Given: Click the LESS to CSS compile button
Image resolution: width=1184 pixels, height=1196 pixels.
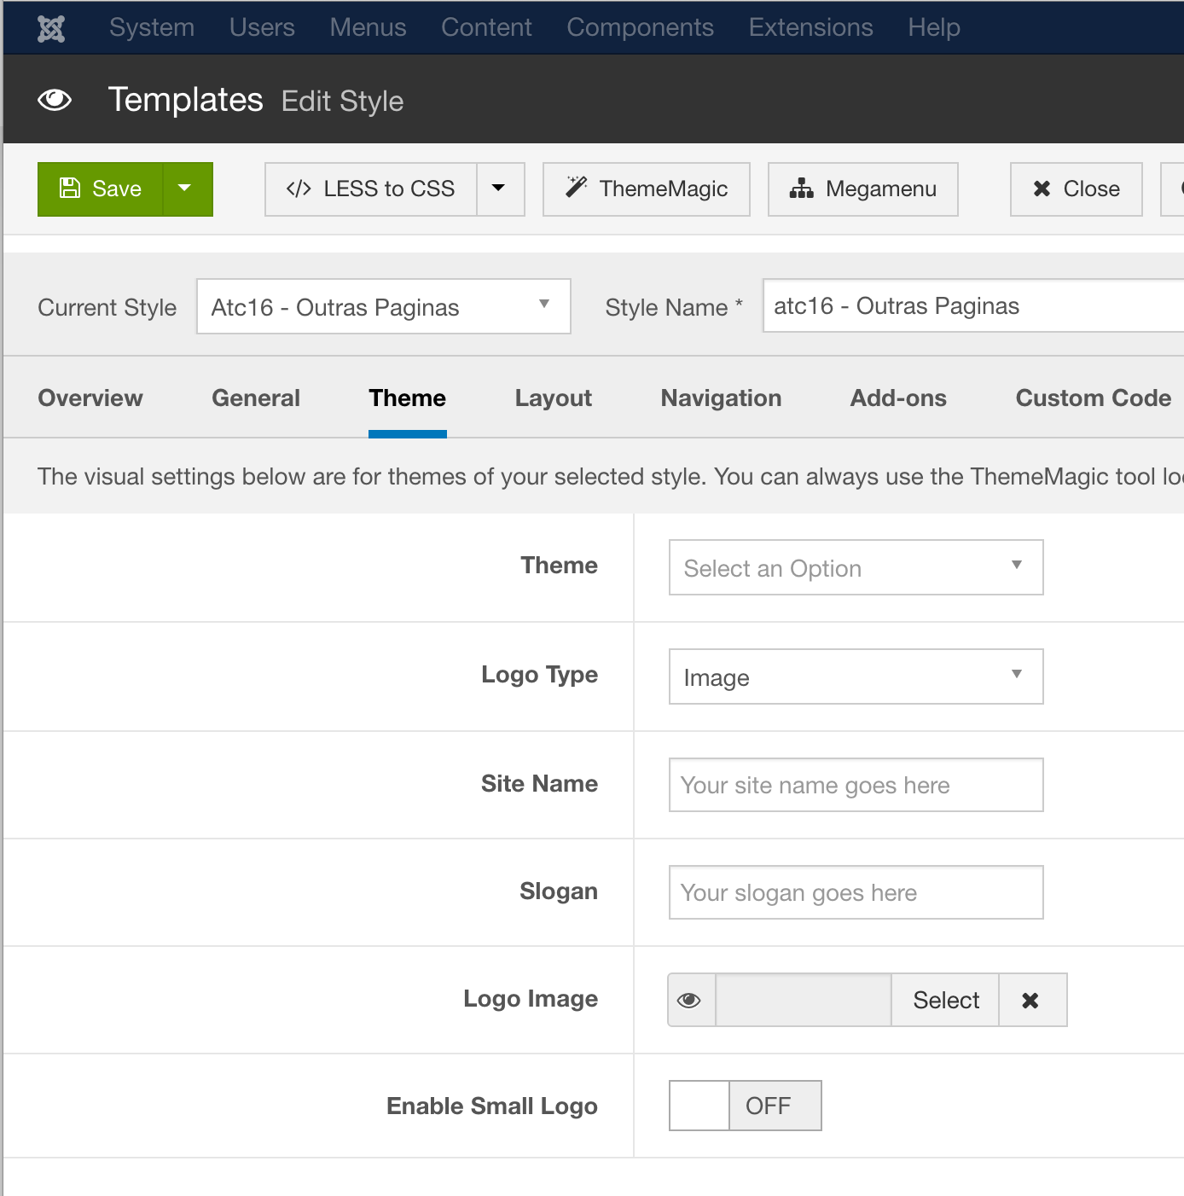Looking at the screenshot, I should coord(371,189).
